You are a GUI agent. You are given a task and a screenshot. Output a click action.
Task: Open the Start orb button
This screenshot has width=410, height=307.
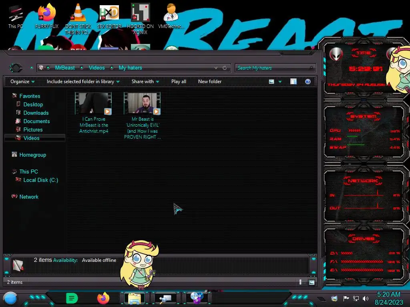pyautogui.click(x=10, y=299)
